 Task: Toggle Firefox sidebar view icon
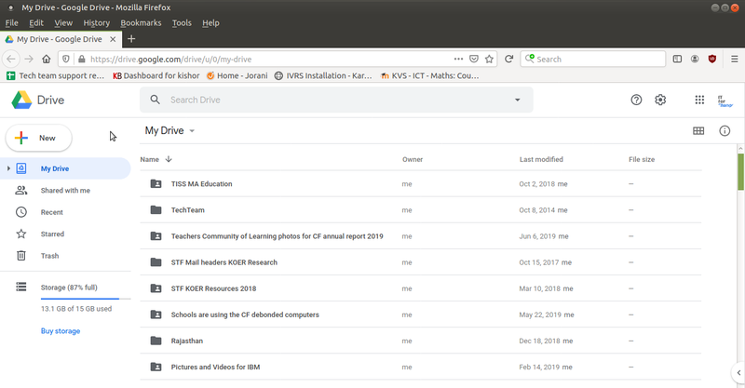(678, 59)
